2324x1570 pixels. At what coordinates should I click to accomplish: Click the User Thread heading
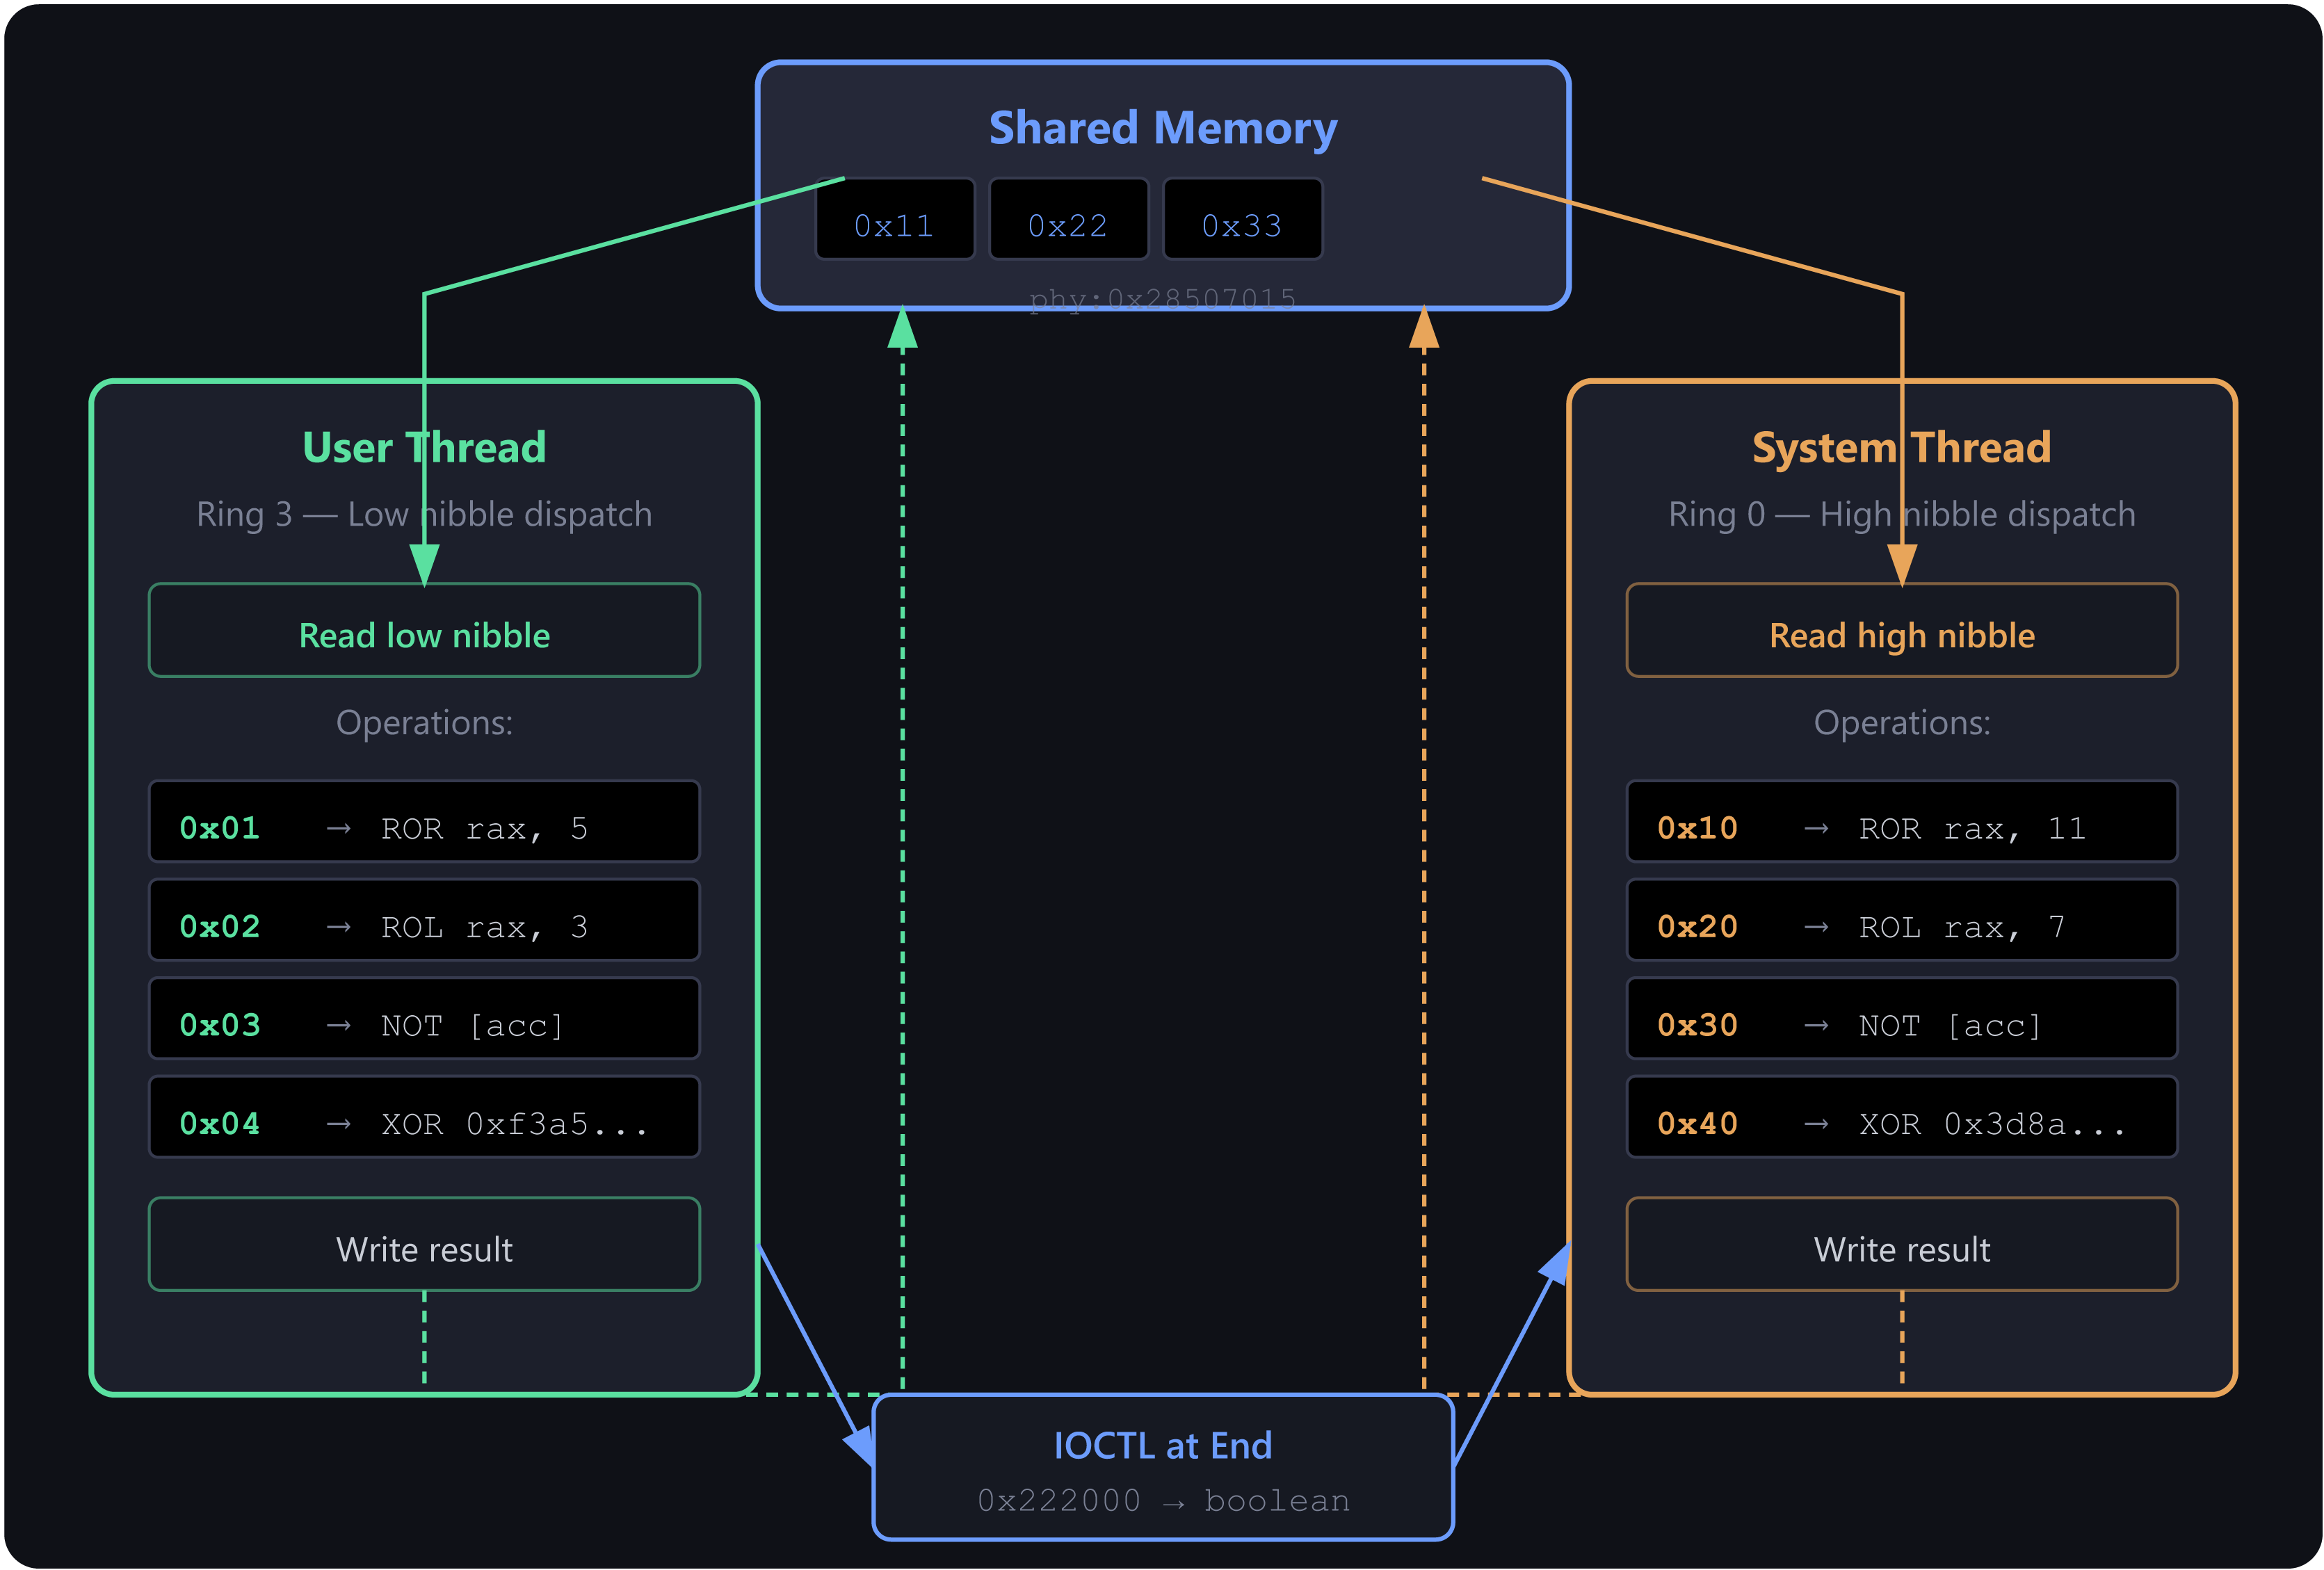coord(424,447)
